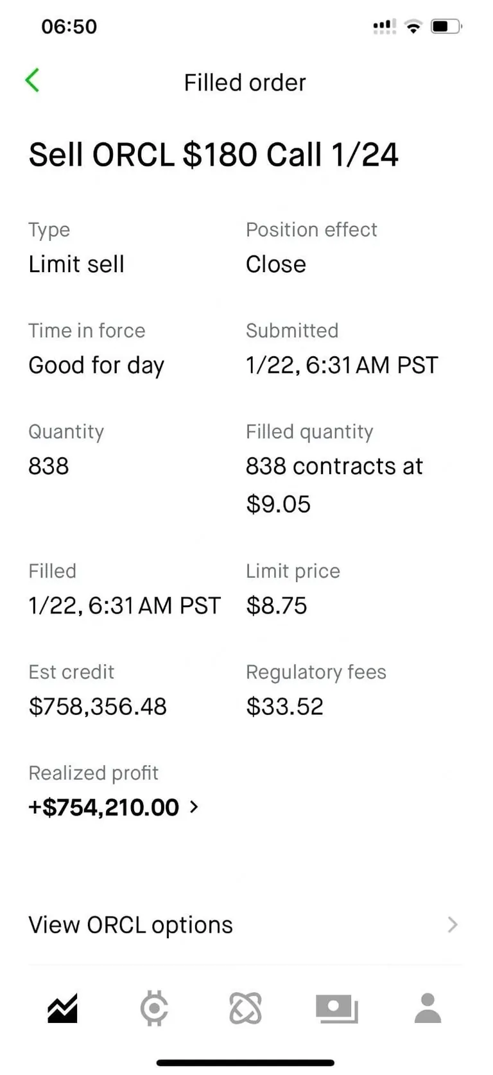
Task: Open View ORCL options
Action: [131, 925]
